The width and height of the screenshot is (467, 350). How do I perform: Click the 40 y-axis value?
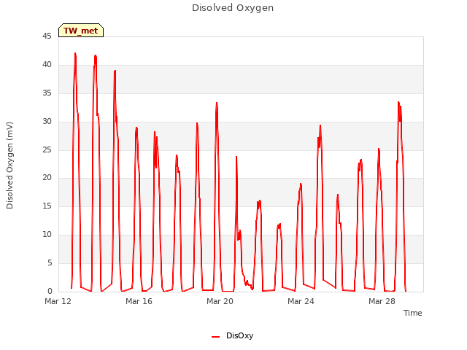click(x=47, y=65)
